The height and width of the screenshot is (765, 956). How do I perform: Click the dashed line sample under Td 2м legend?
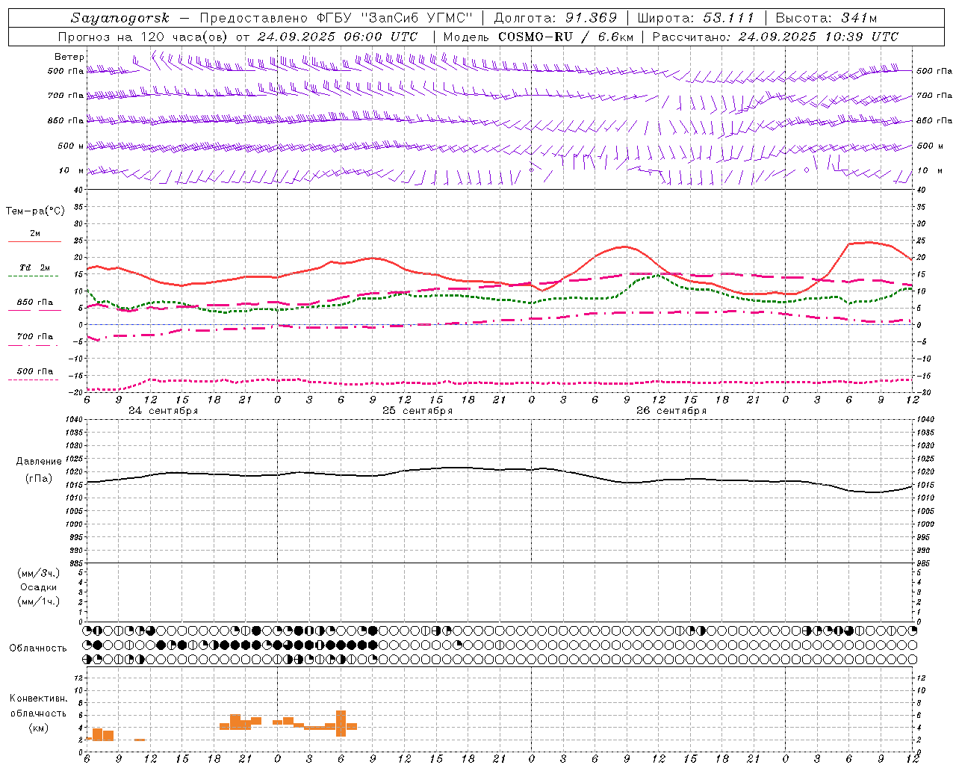point(34,276)
